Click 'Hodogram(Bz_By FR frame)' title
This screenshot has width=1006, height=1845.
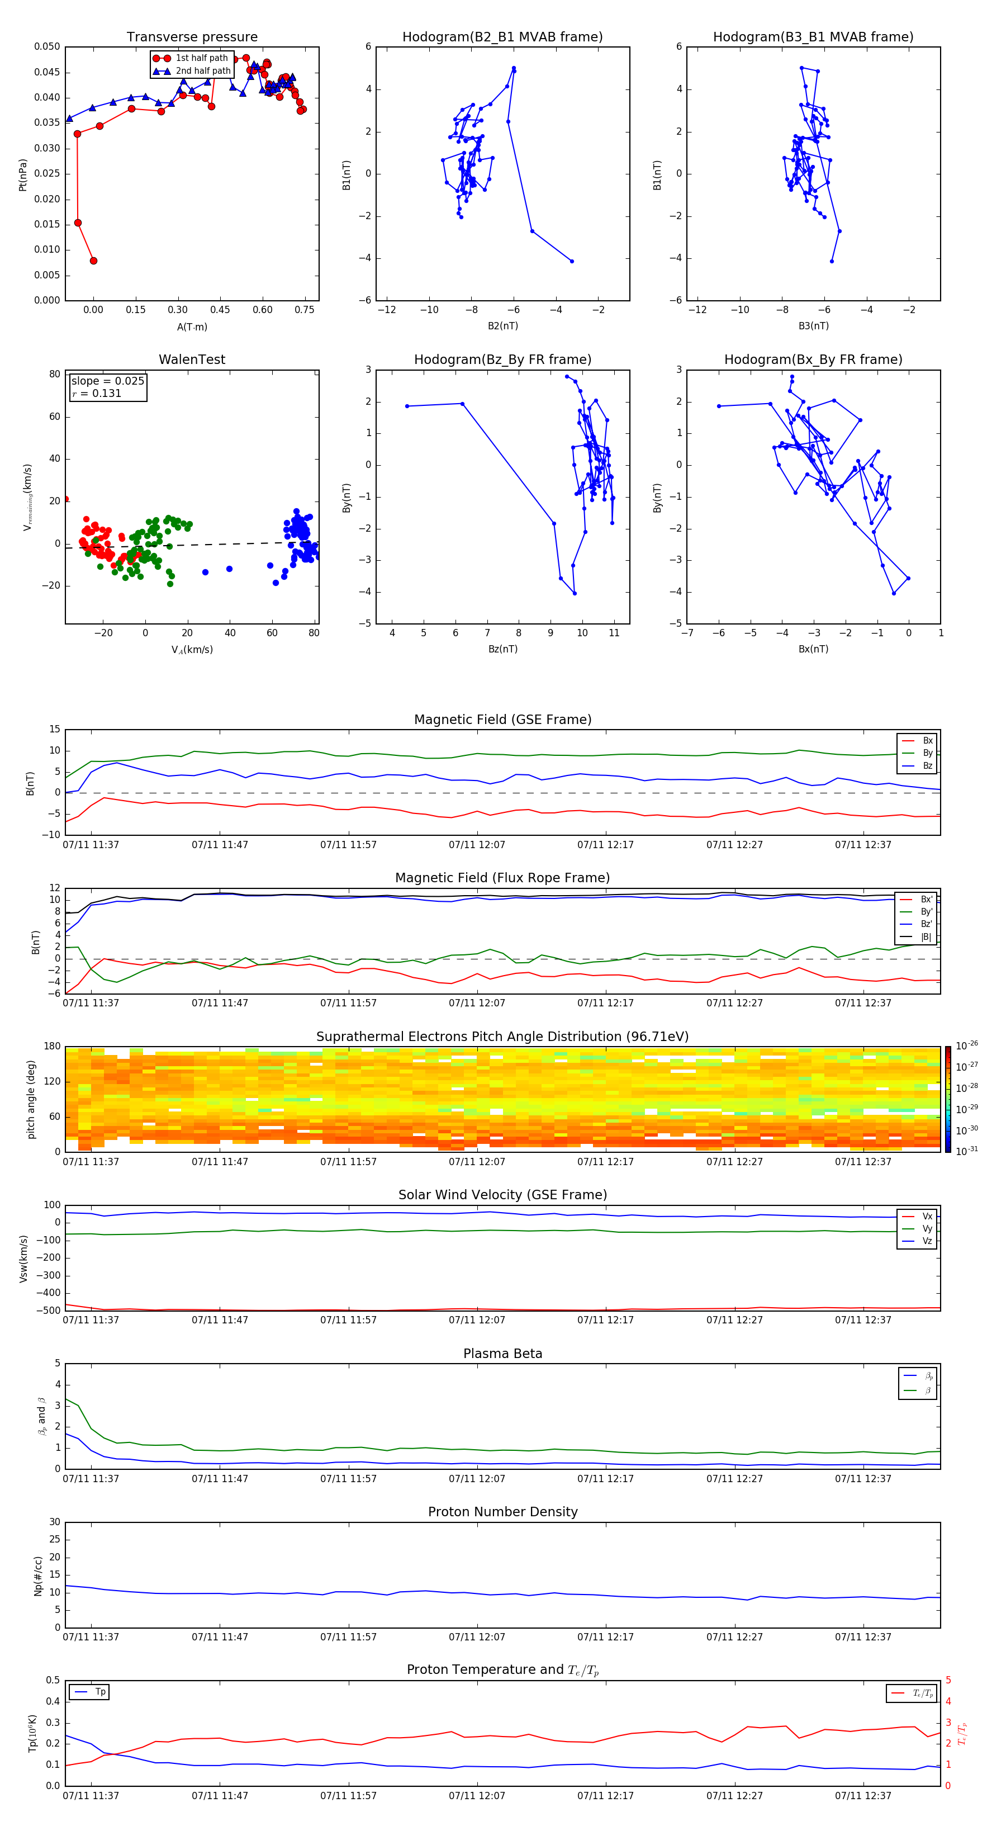coord(502,359)
